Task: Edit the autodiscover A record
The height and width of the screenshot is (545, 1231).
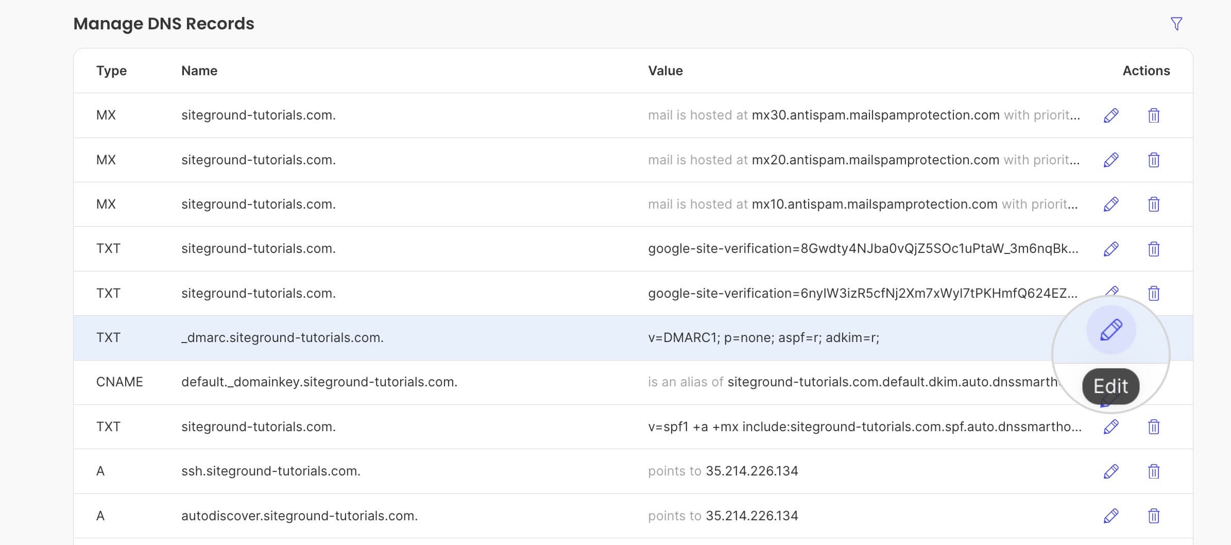Action: point(1110,515)
